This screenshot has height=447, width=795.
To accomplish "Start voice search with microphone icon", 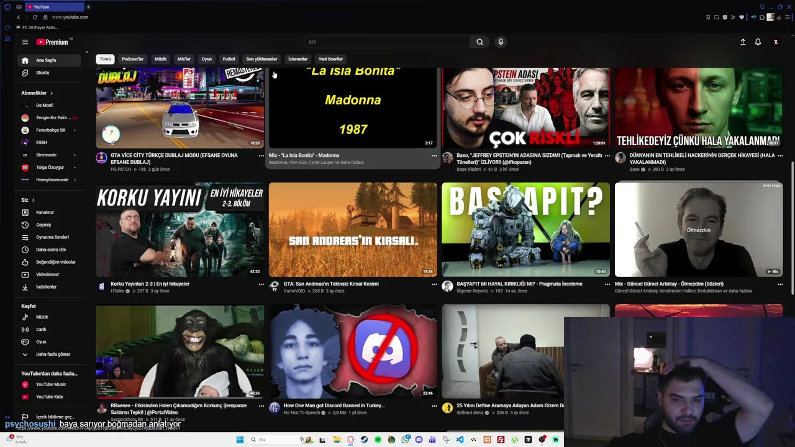I will 501,42.
